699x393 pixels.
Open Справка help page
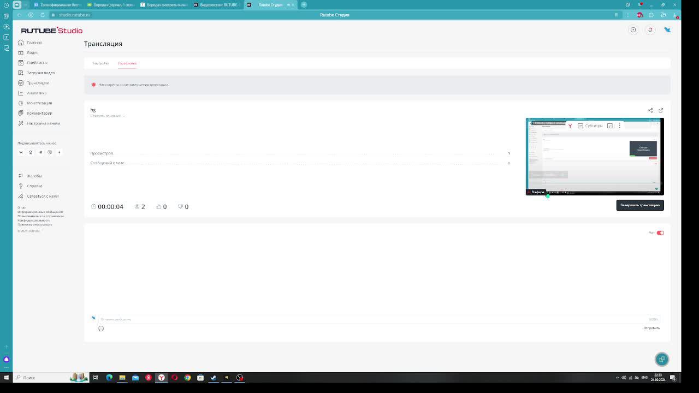(x=34, y=186)
